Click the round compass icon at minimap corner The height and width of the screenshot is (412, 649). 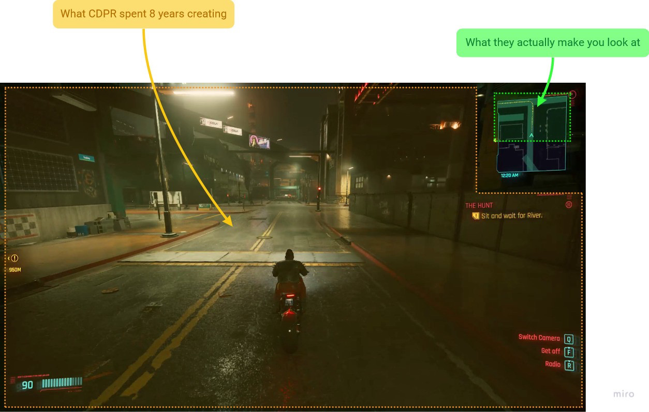572,95
